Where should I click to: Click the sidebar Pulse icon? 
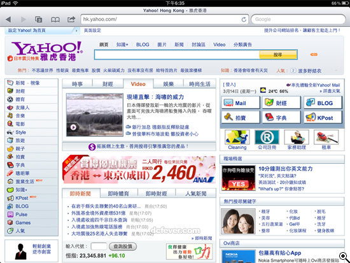coord(10,215)
